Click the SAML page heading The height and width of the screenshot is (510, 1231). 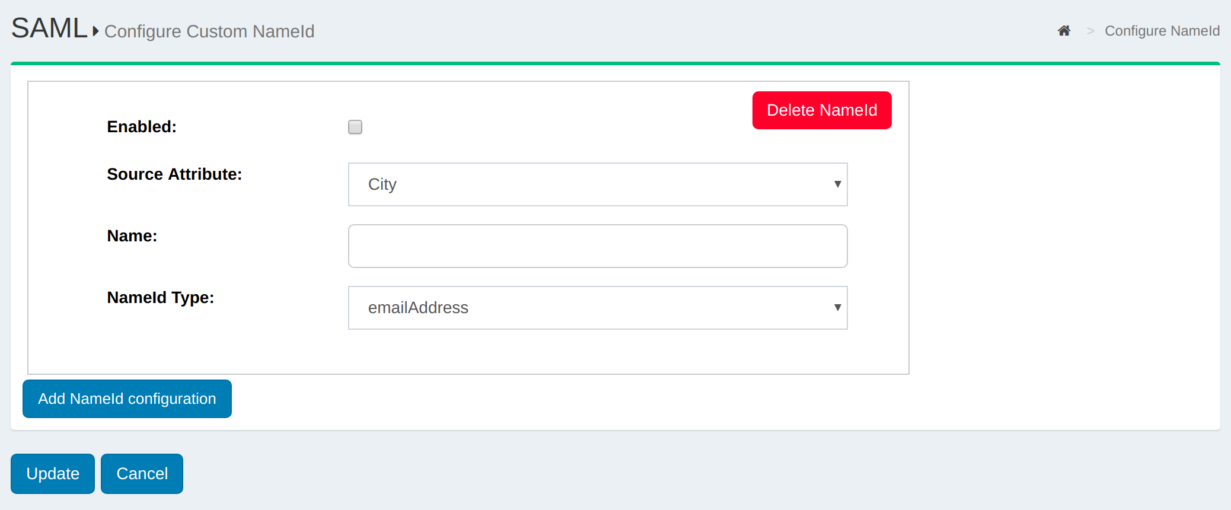coord(49,28)
